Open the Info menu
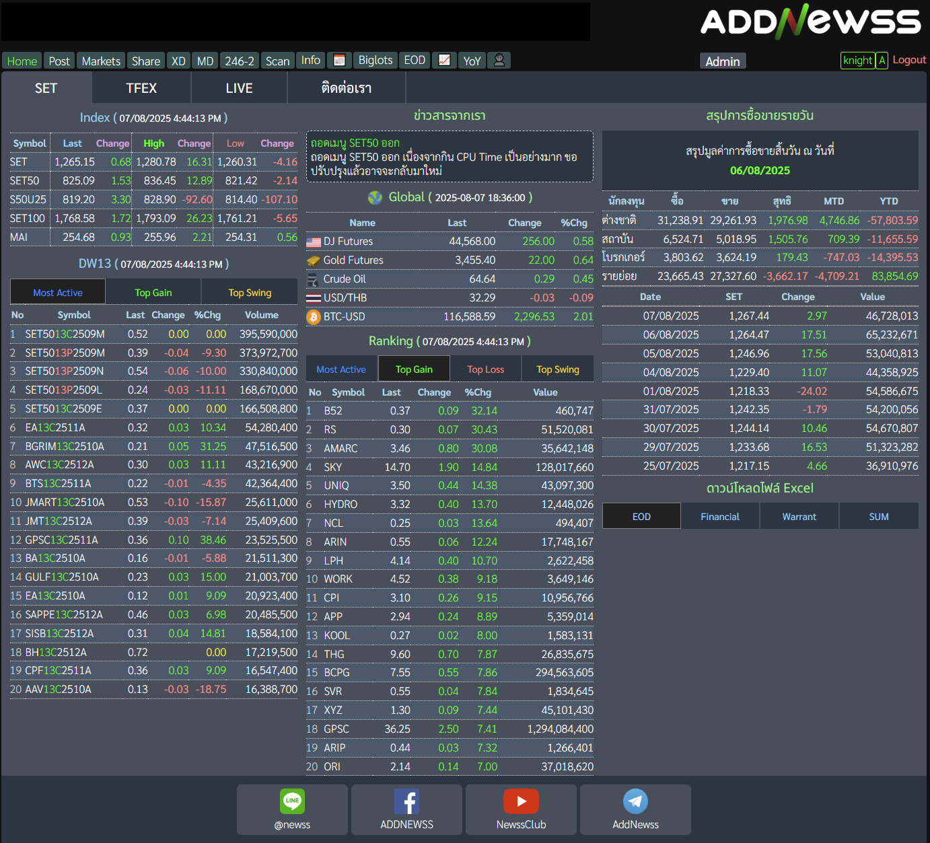 pyautogui.click(x=311, y=61)
